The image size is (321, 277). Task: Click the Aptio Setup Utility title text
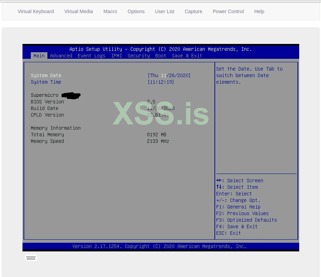click(x=161, y=49)
